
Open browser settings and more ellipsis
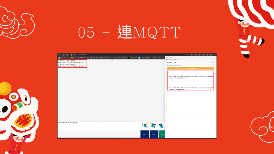215,55
